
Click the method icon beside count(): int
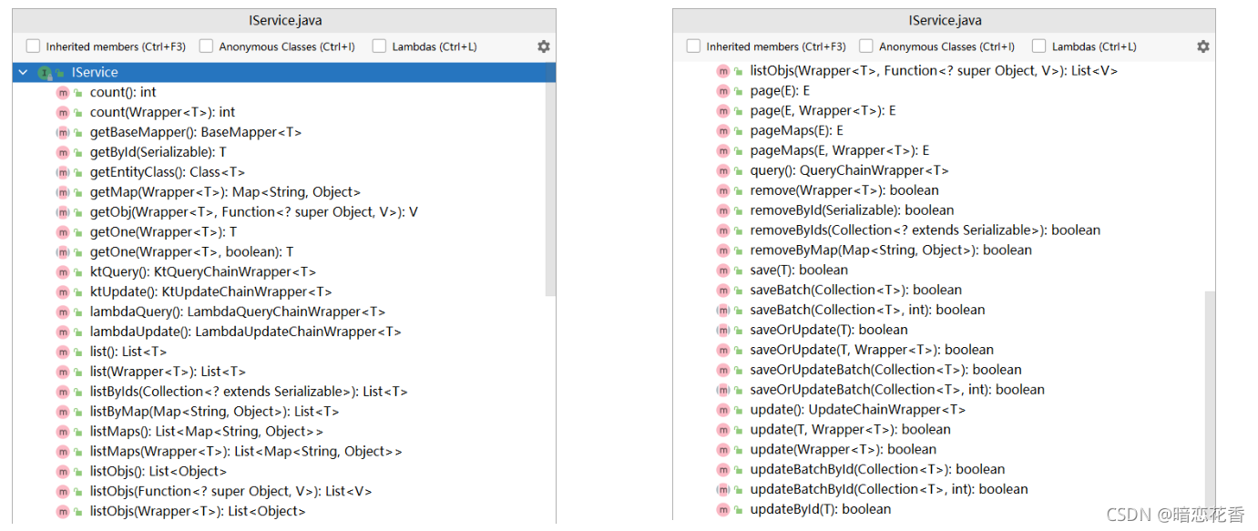pyautogui.click(x=63, y=92)
